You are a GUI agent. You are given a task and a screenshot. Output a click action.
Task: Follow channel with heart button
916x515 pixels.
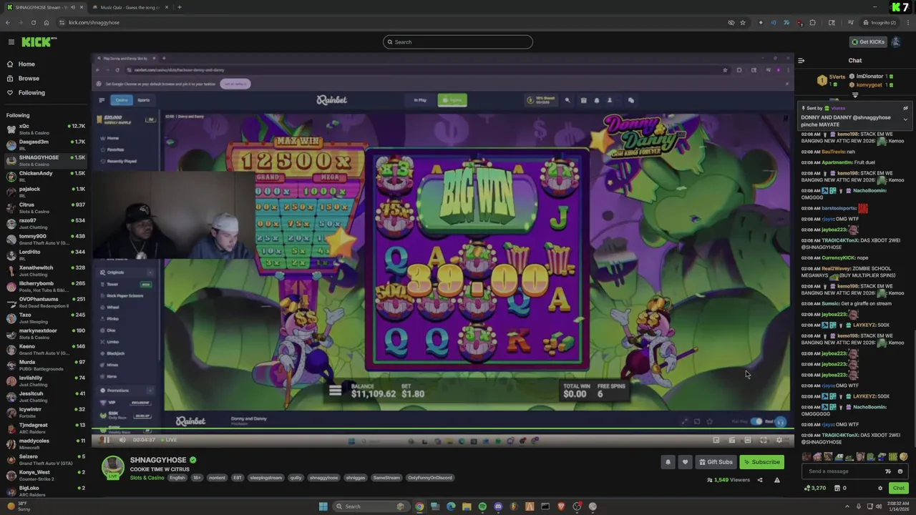[x=685, y=462]
